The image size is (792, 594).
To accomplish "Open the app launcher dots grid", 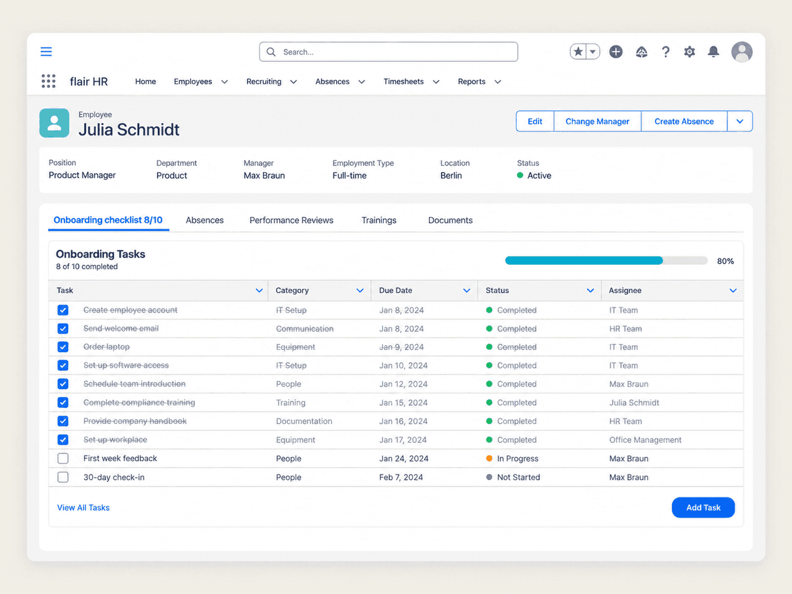I will [x=48, y=81].
